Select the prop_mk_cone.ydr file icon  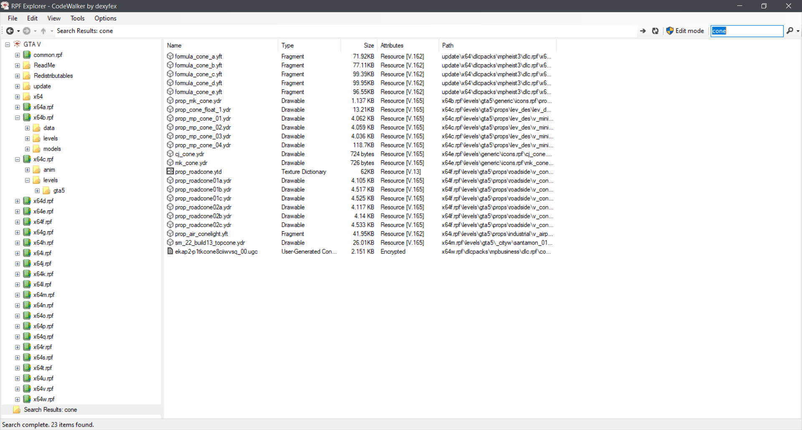coord(170,100)
